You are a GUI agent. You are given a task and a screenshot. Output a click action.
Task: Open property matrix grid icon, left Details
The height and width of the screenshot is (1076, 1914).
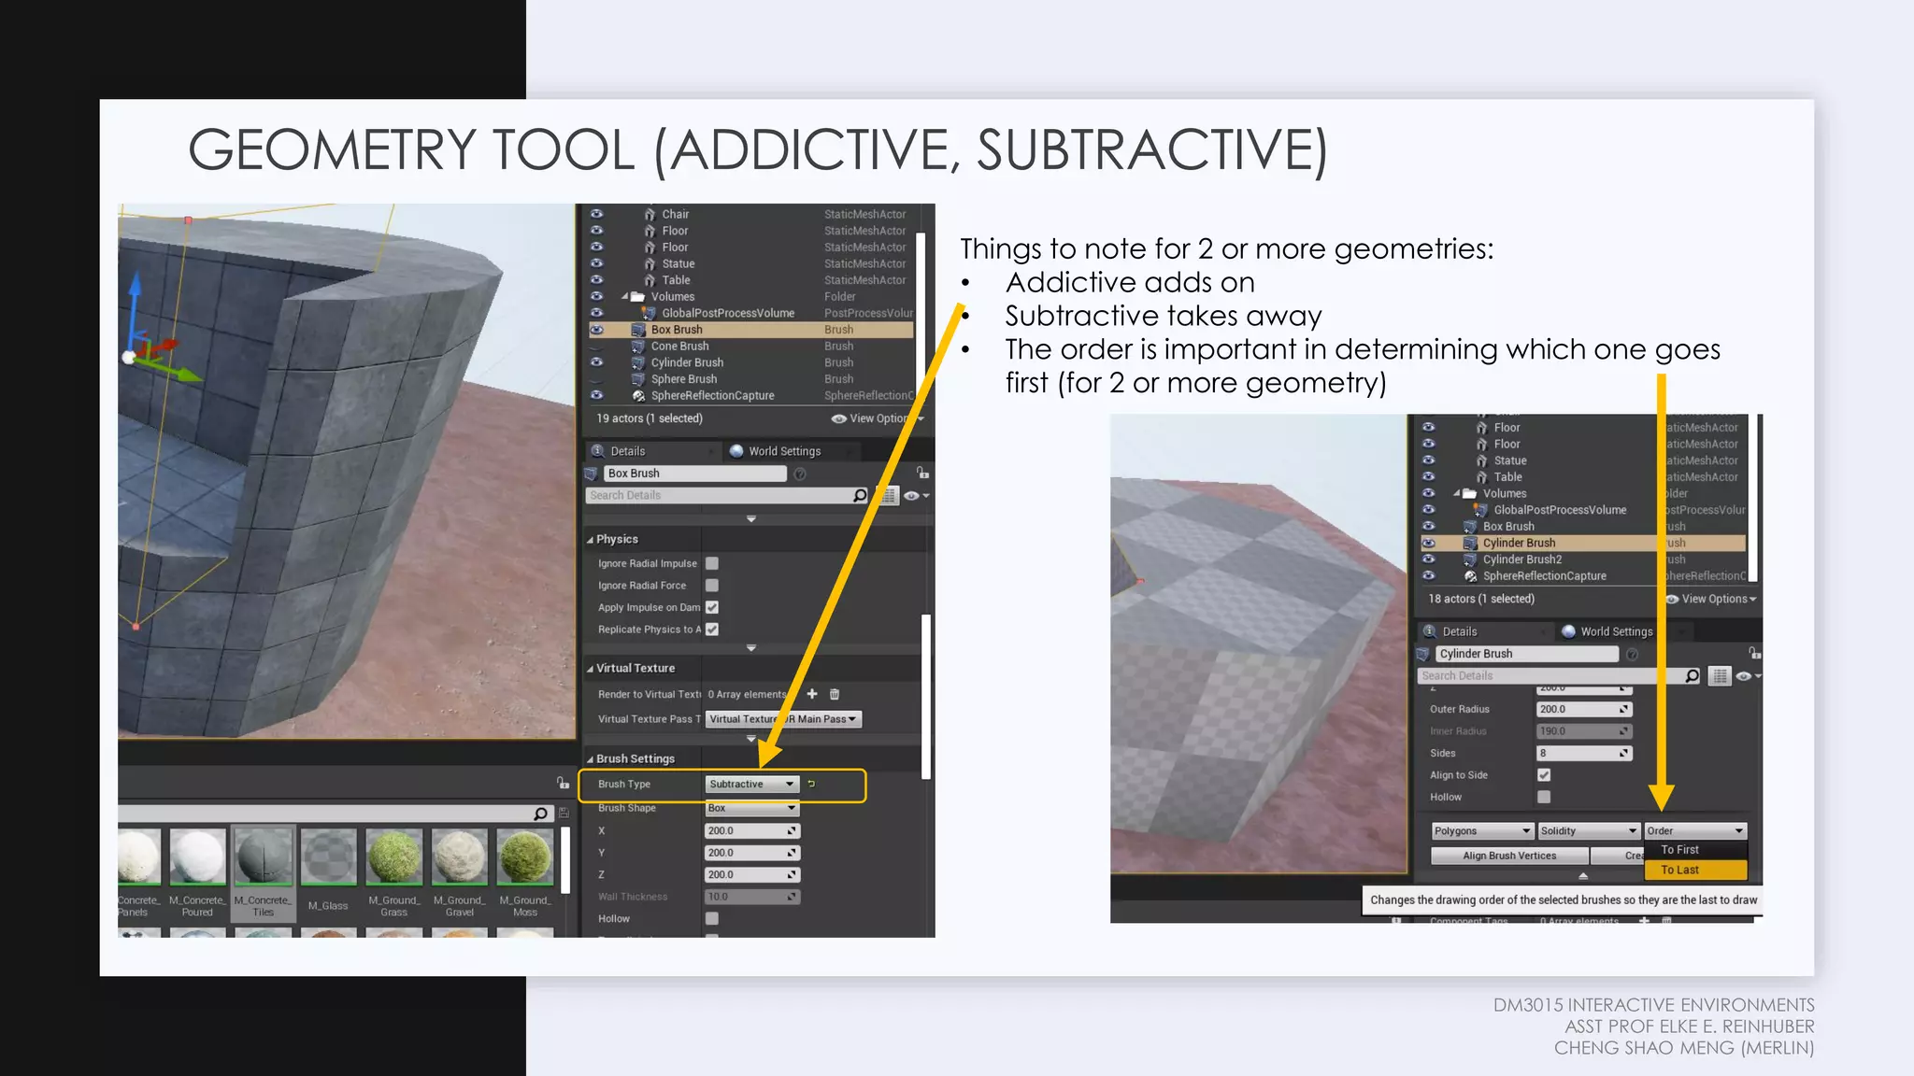tap(888, 495)
